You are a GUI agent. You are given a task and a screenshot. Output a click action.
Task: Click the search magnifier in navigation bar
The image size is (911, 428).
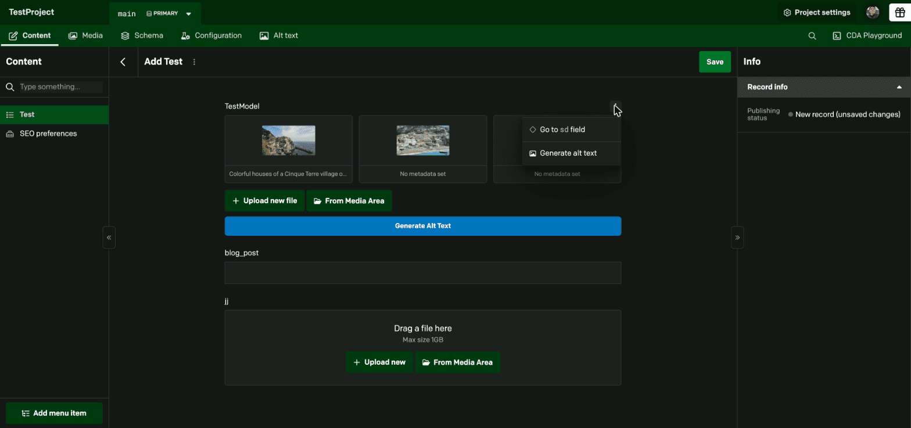[x=812, y=35]
